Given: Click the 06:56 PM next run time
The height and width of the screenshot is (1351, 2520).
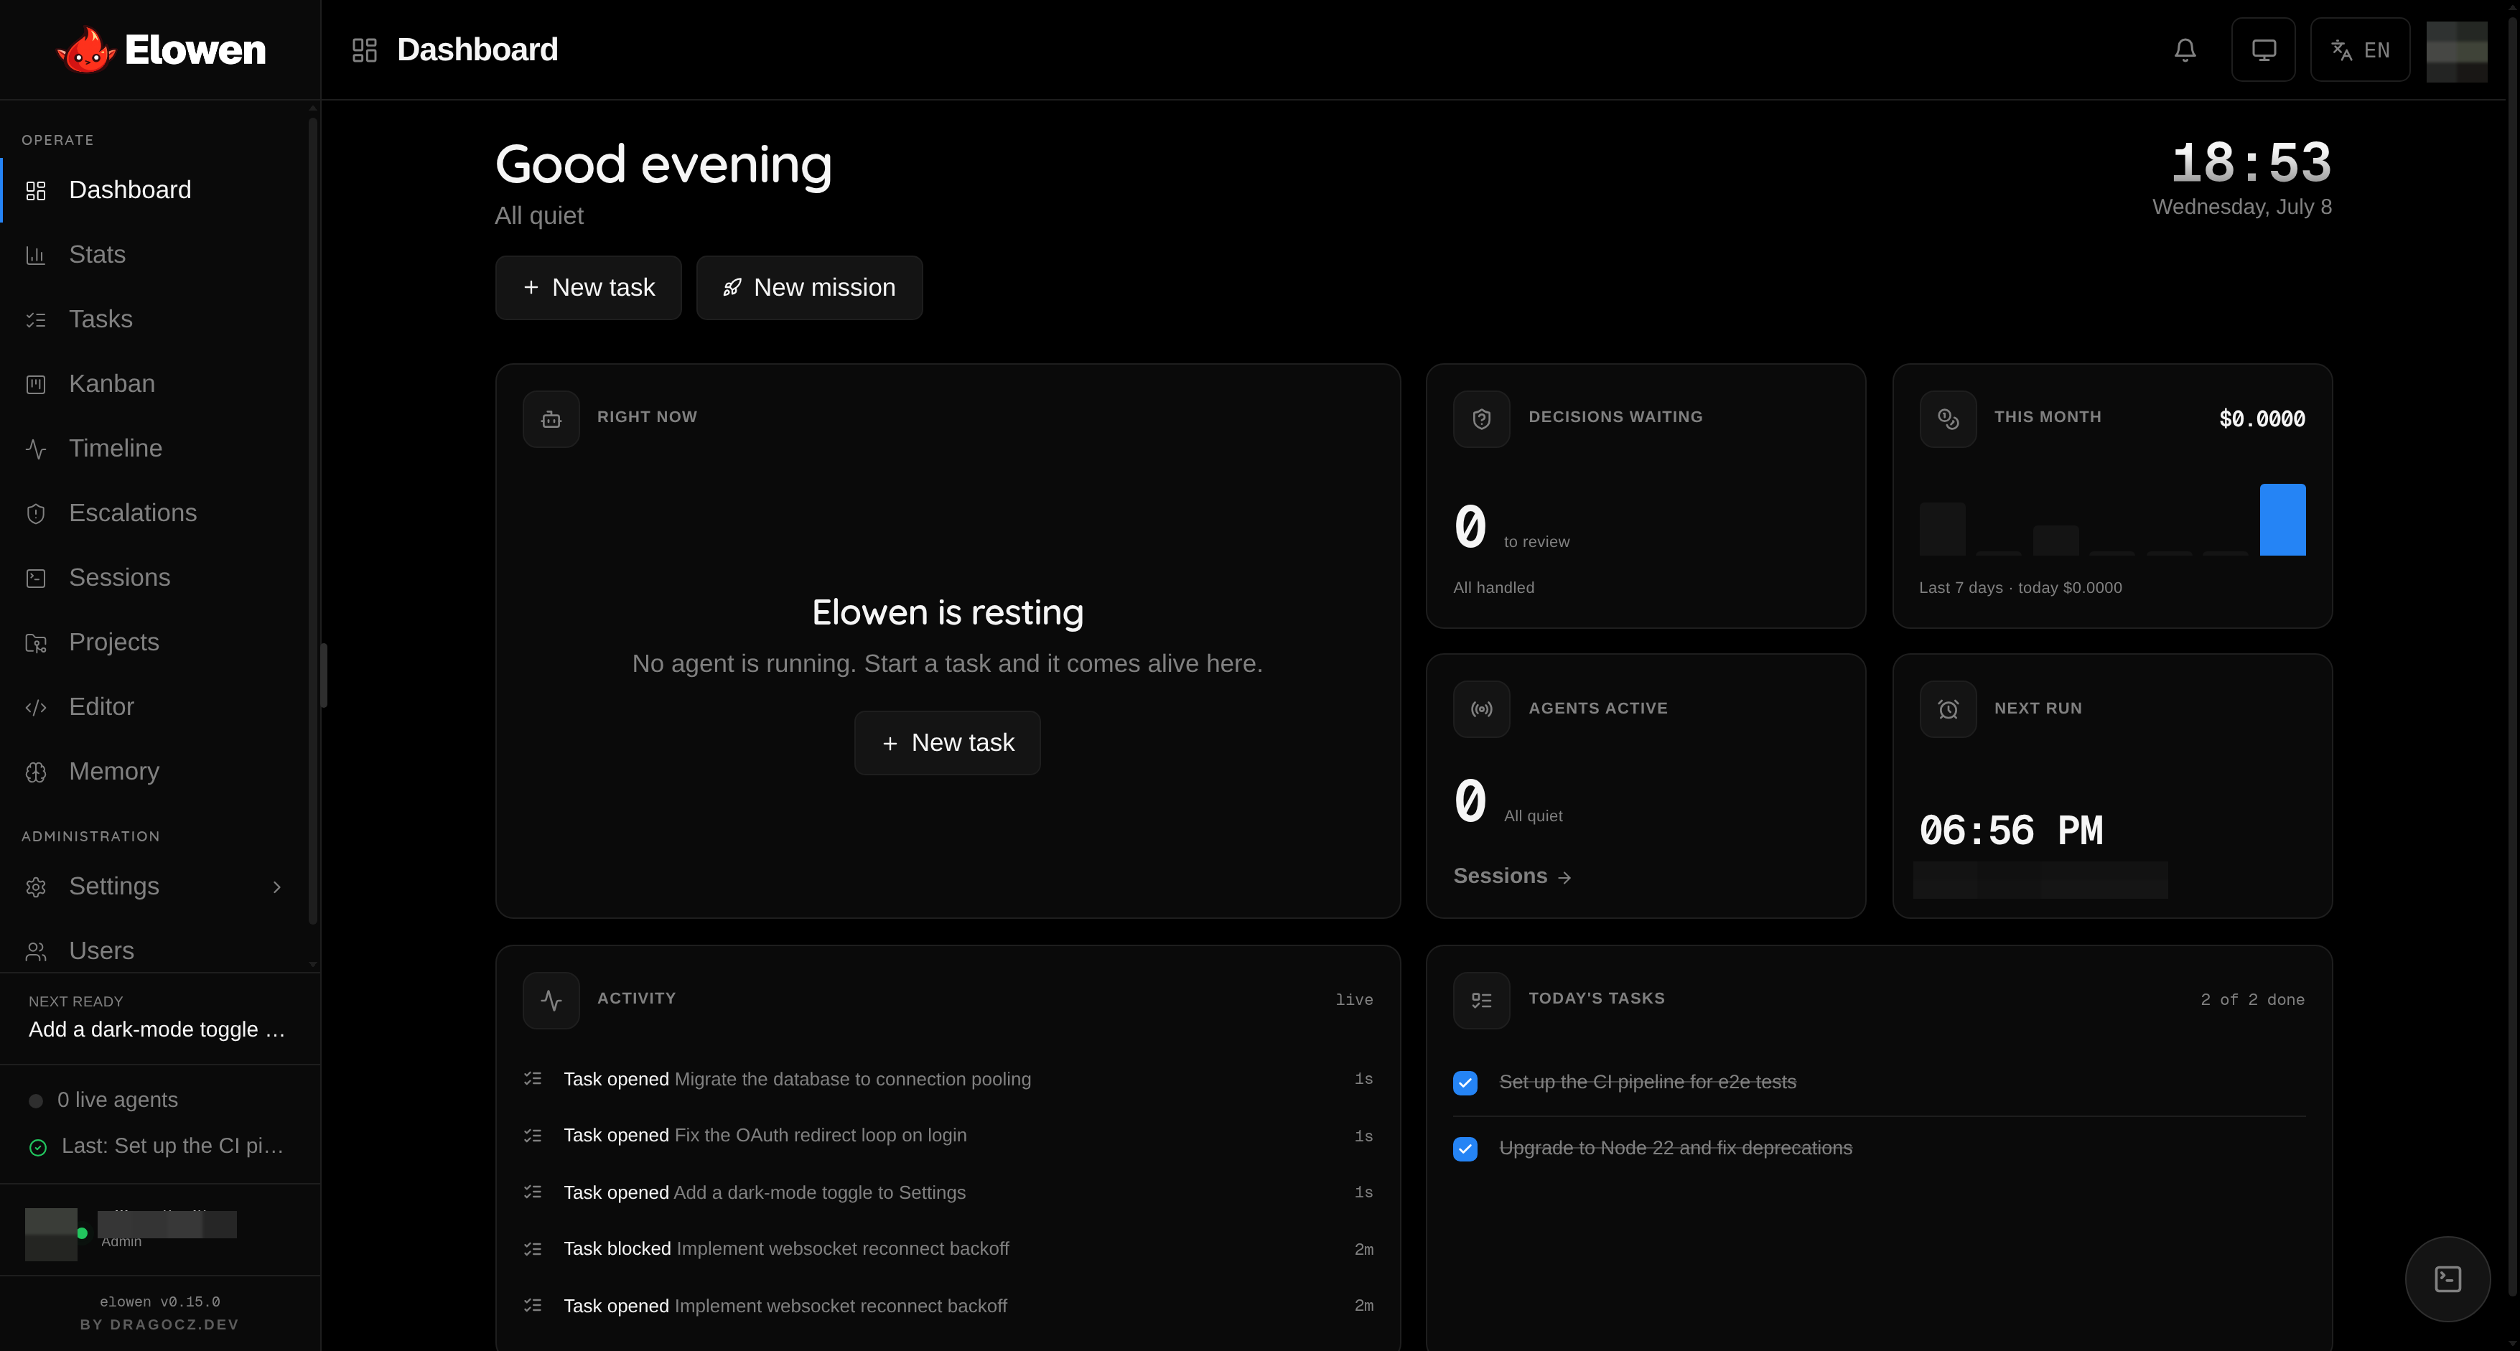Looking at the screenshot, I should click(x=2010, y=831).
